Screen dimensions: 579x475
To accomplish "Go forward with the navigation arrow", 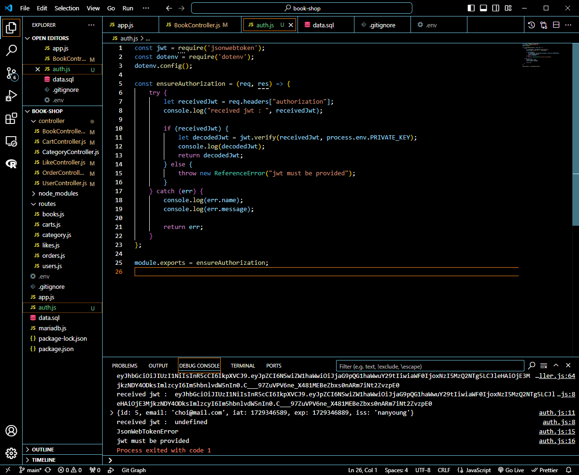I will click(182, 8).
